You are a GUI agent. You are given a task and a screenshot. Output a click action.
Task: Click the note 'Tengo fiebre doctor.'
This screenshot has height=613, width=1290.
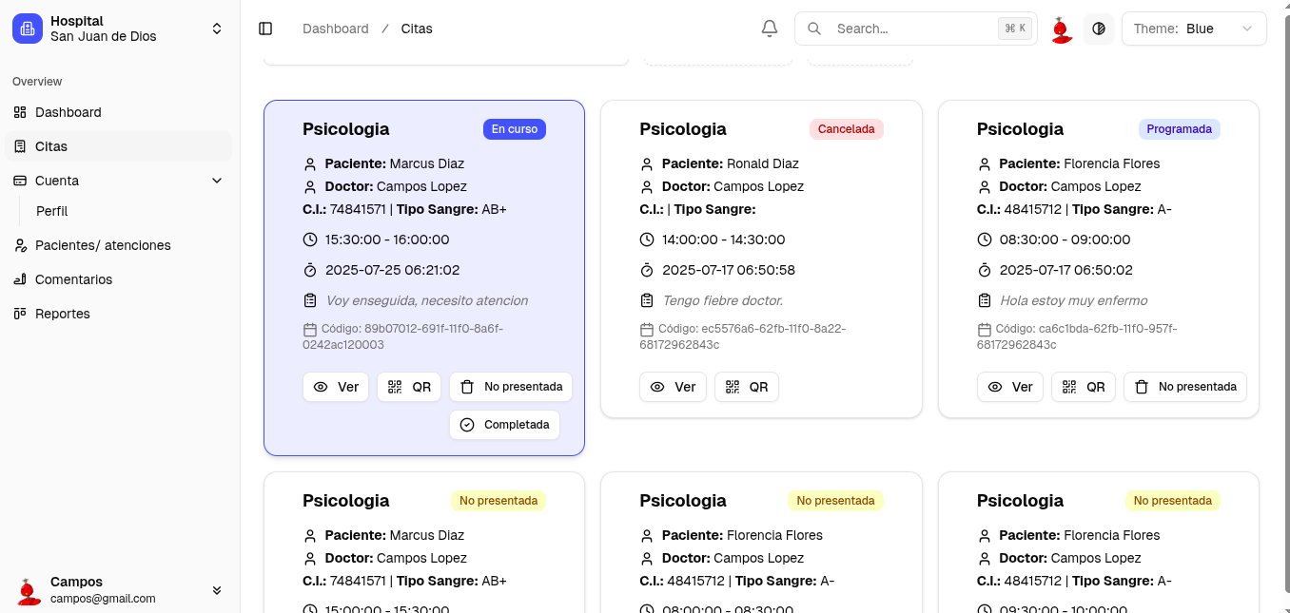coord(723,300)
